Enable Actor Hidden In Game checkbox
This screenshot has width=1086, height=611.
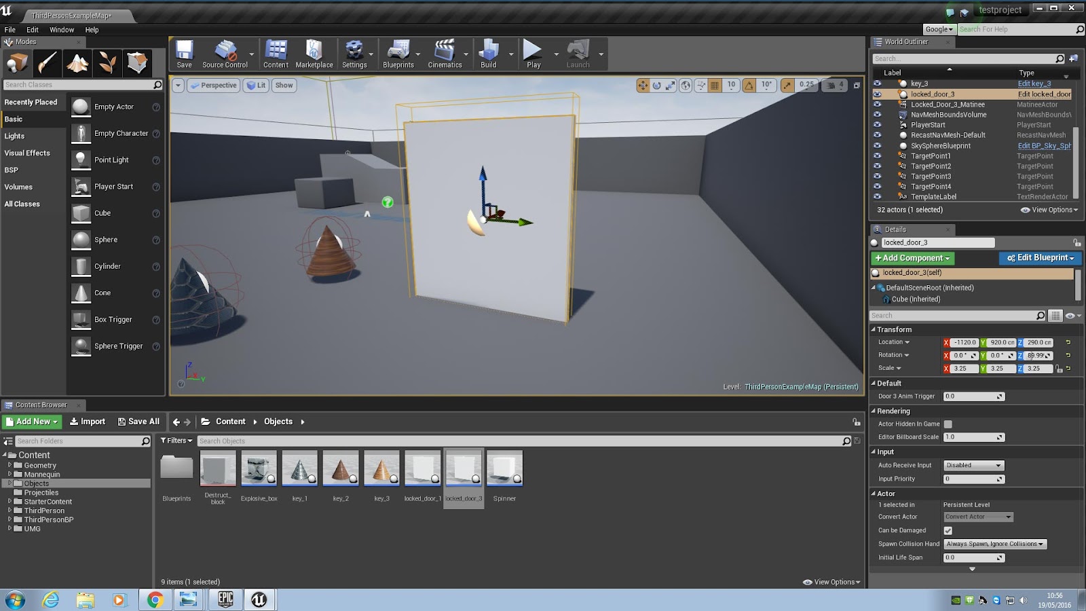coord(948,424)
